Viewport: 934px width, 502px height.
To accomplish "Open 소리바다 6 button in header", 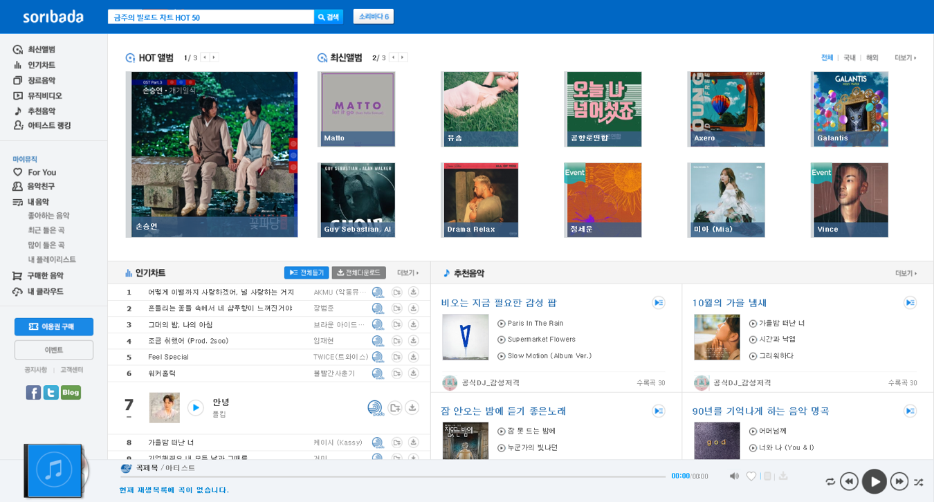I will coord(374,17).
